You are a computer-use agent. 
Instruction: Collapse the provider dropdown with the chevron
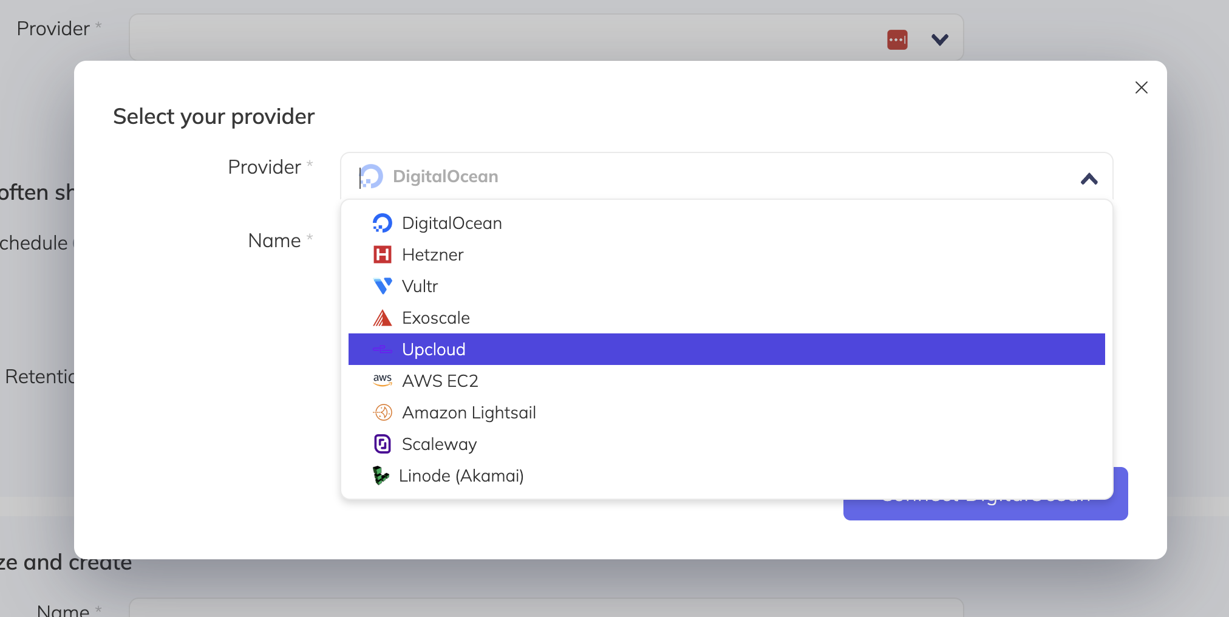click(x=1089, y=179)
